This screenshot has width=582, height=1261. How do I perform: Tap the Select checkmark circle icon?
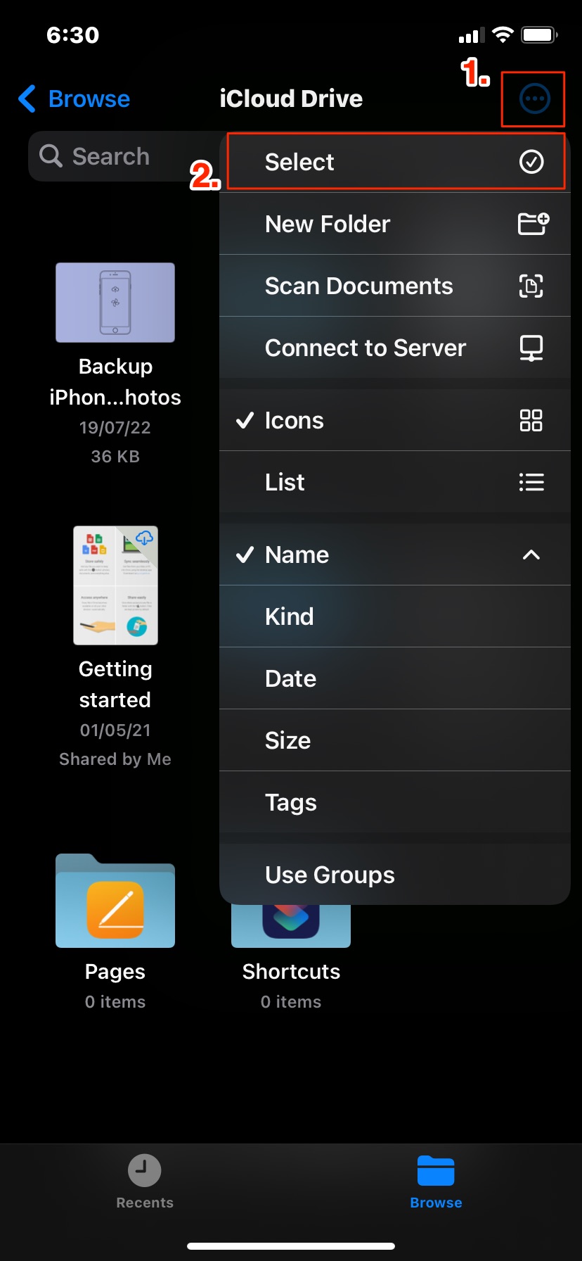531,162
